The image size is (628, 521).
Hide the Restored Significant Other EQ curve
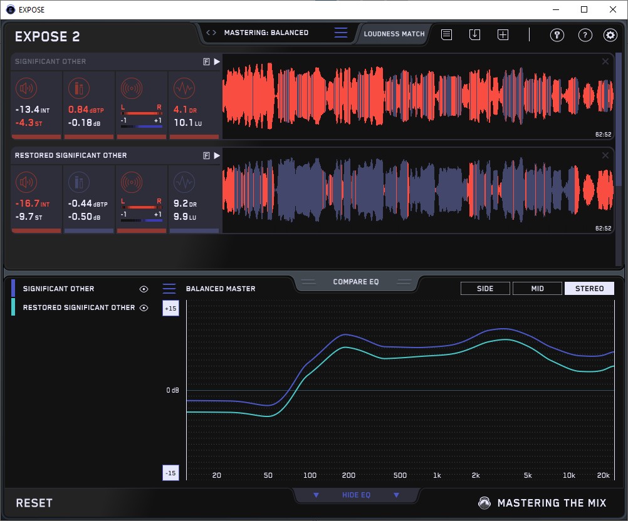144,307
